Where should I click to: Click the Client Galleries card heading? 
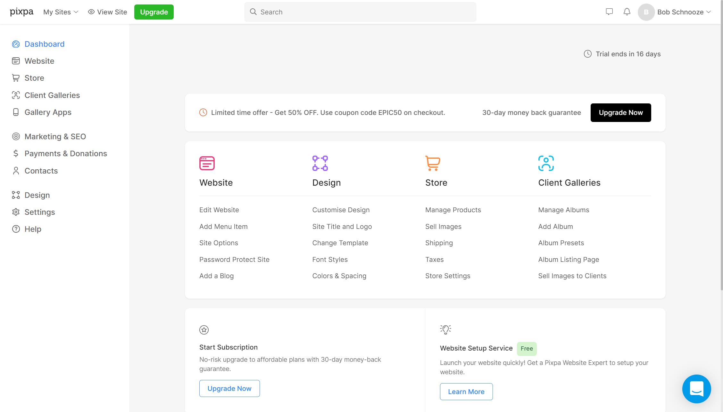(x=569, y=182)
